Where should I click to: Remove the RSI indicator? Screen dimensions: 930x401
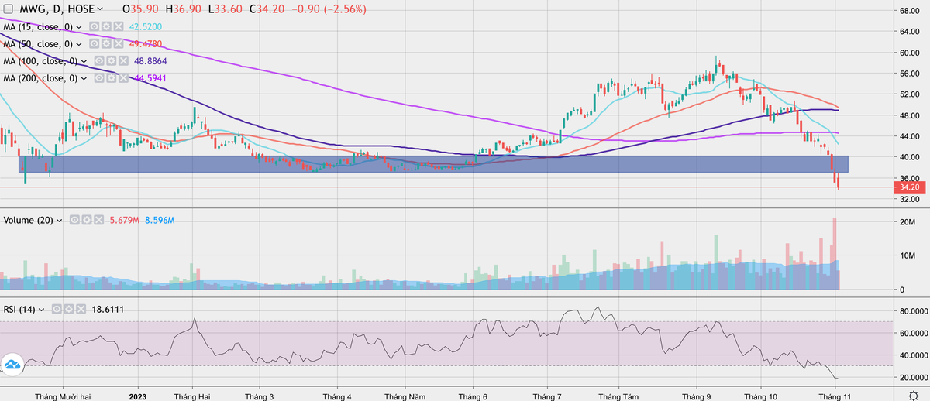[x=80, y=310]
